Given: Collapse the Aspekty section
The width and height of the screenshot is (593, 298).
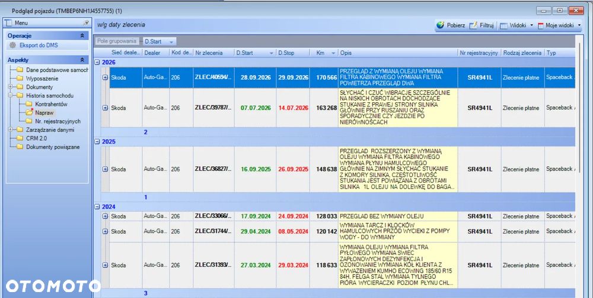Looking at the screenshot, I should [x=82, y=60].
